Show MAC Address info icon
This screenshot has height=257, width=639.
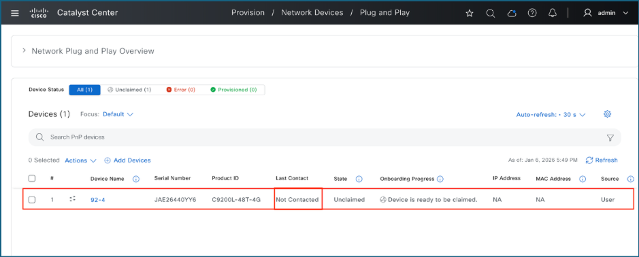coord(583,179)
